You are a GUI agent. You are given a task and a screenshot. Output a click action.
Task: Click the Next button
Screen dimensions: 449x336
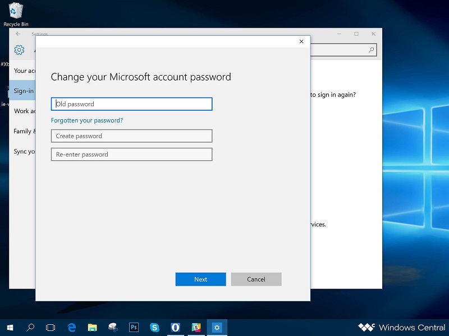[200, 279]
